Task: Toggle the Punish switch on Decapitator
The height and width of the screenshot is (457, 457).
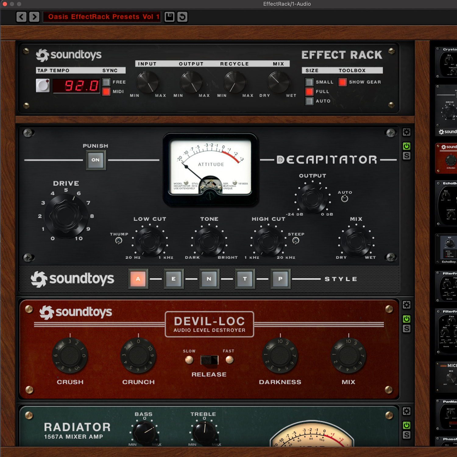Action: 96,160
